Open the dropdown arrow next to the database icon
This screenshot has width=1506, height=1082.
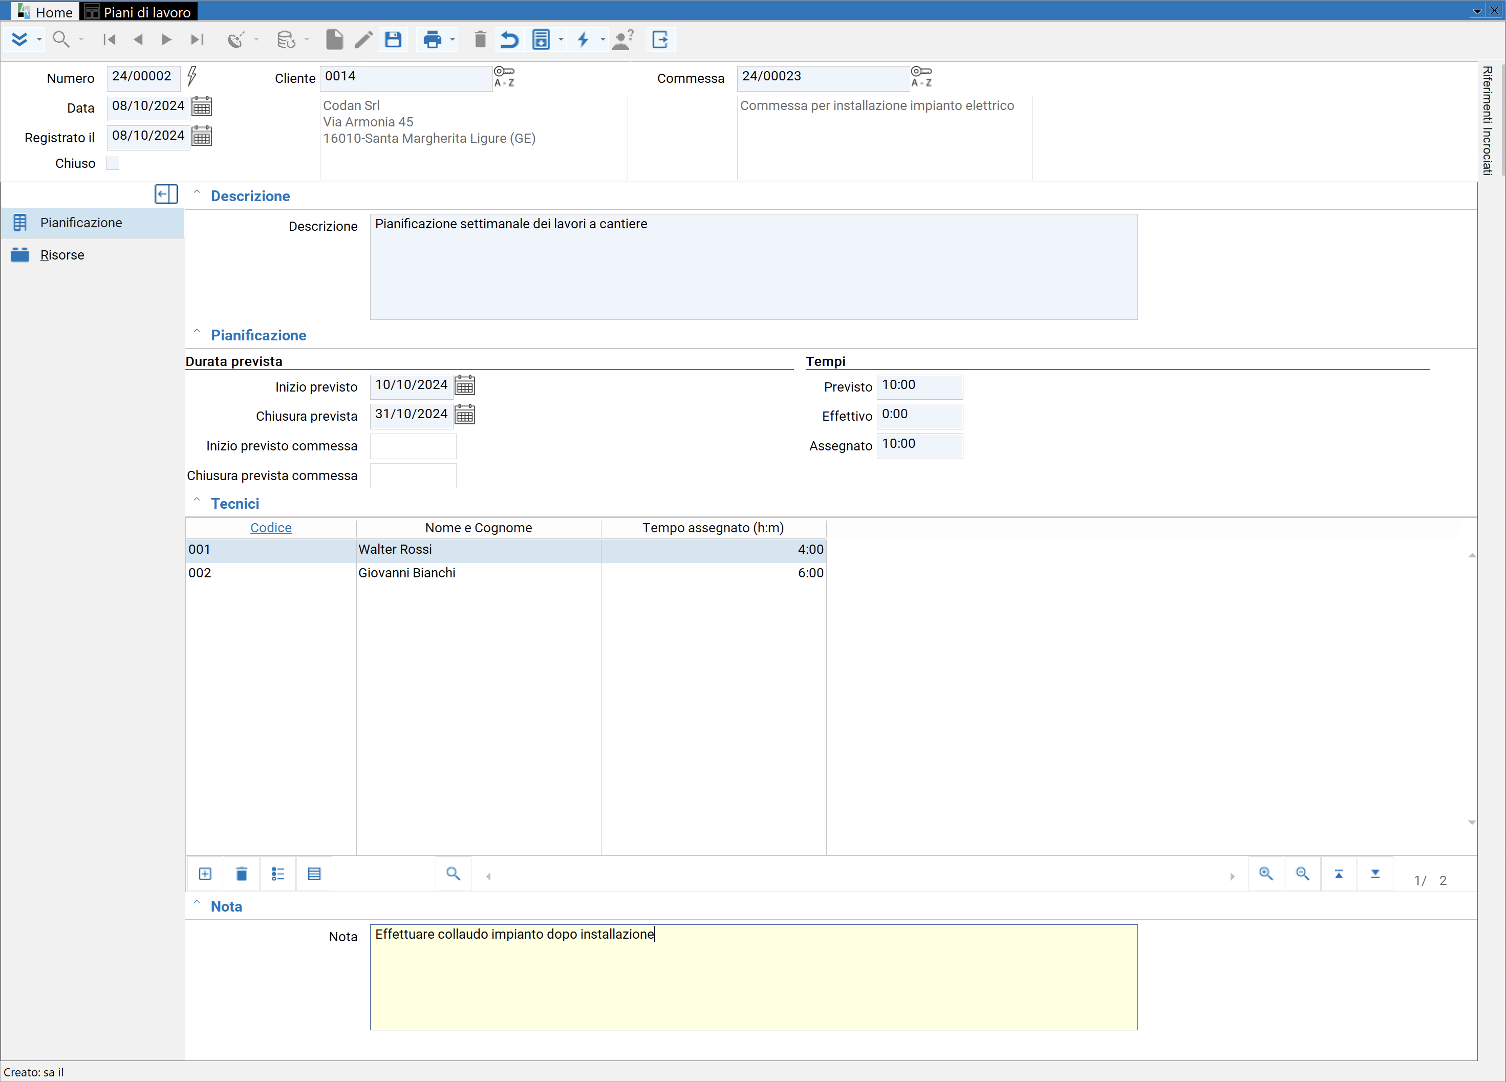[x=306, y=40]
